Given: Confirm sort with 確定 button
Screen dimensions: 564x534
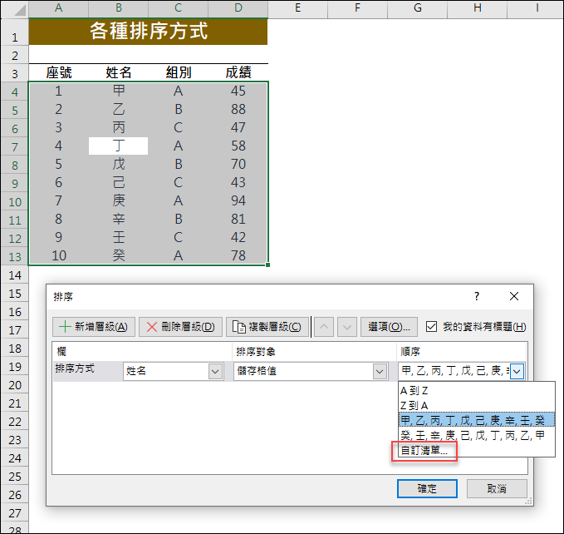Looking at the screenshot, I should tap(427, 488).
